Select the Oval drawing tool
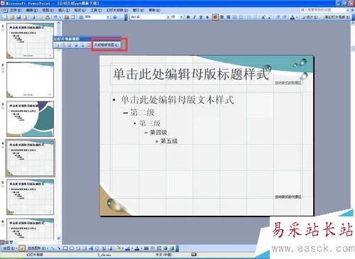This screenshot has width=355, height=259. tap(72, 248)
